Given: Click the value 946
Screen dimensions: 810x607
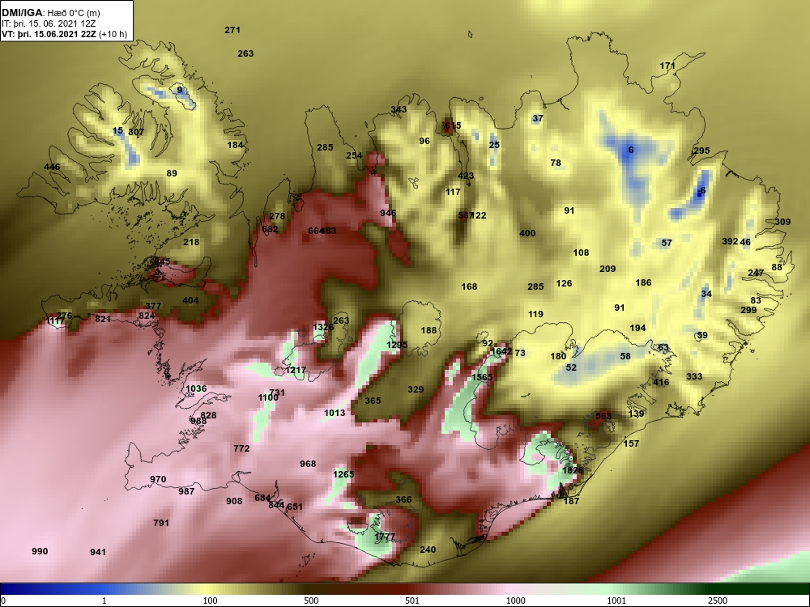Looking at the screenshot, I should coord(388,213).
